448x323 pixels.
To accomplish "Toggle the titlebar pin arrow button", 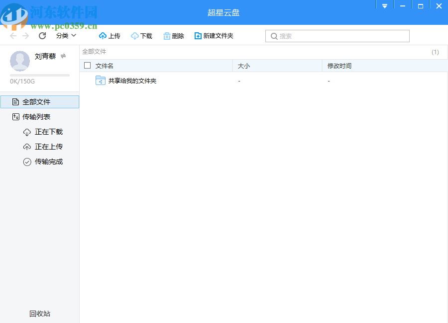I will [x=384, y=5].
